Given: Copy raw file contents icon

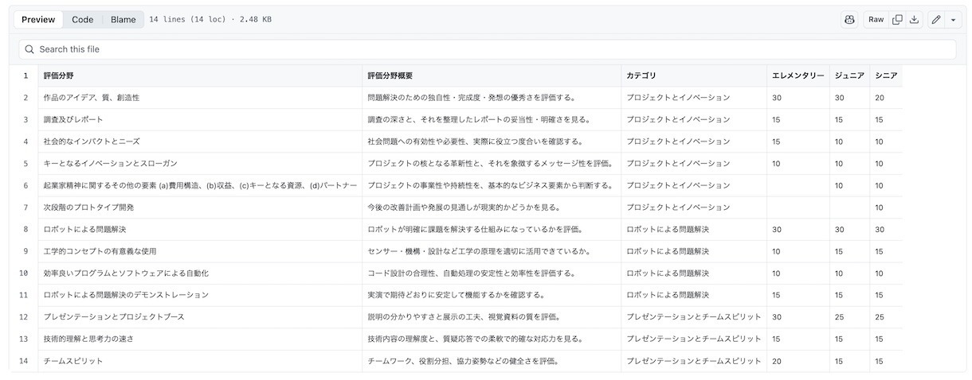Looking at the screenshot, I should pos(897,20).
